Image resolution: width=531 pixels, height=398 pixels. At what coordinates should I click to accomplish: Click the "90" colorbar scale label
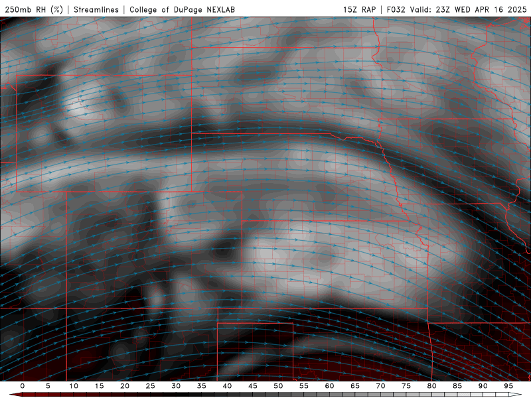click(x=483, y=386)
